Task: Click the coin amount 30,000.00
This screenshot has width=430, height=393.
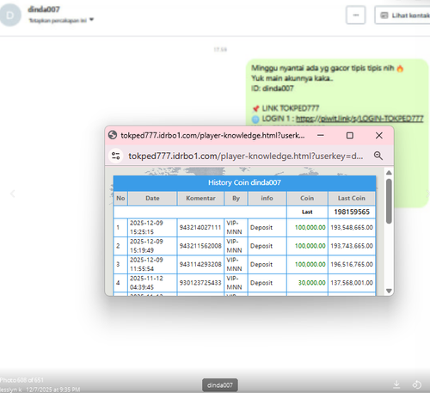Action: 311,283
